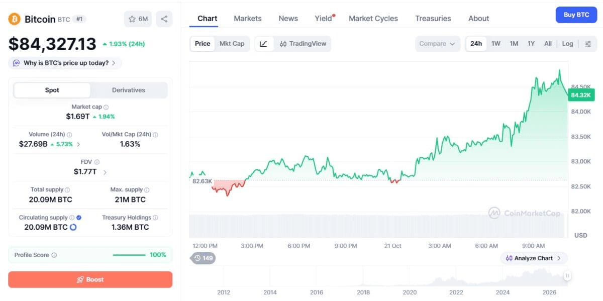Click the Max. supply info icon
Image resolution: width=603 pixels, height=301 pixels.
148,190
